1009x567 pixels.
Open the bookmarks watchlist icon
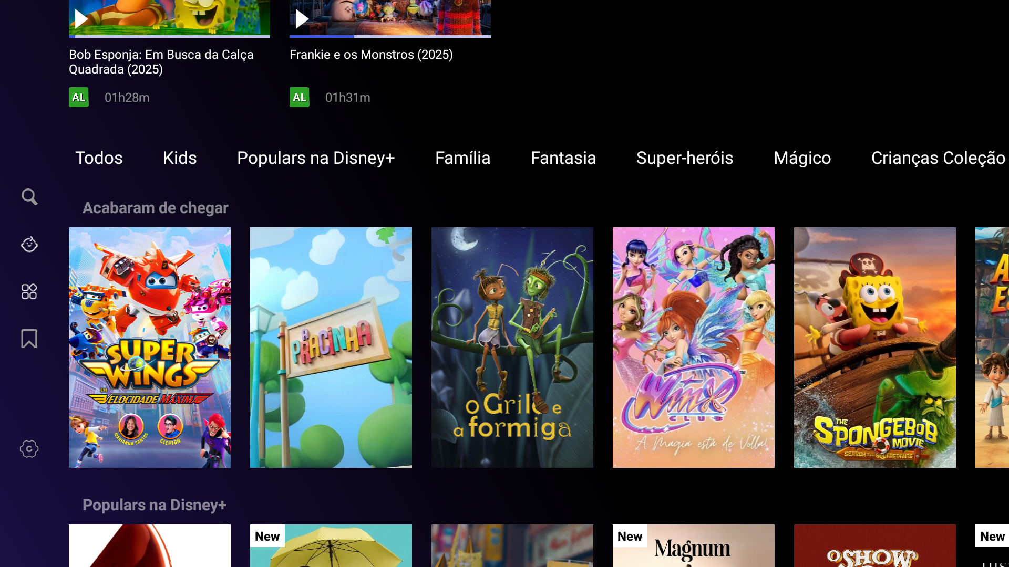click(x=29, y=339)
